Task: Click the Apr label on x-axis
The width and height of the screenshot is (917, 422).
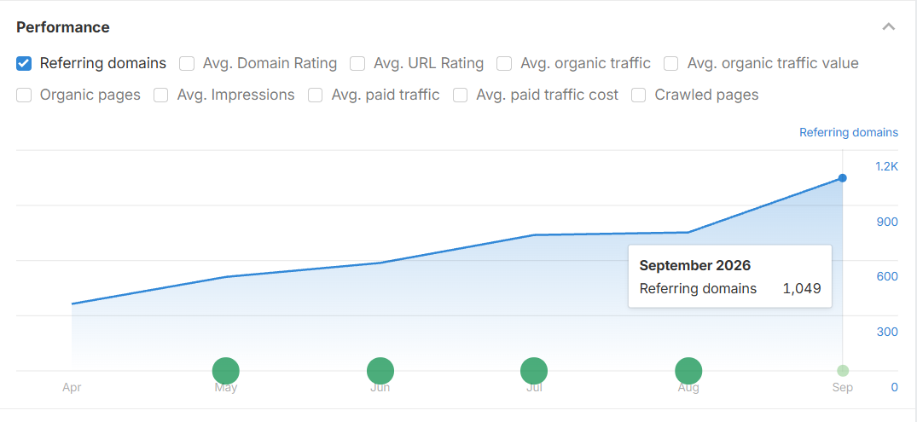Action: [x=72, y=388]
